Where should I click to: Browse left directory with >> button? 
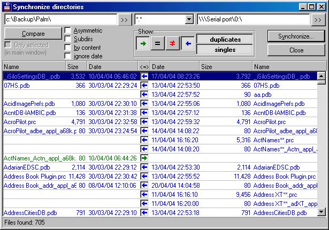124,20
